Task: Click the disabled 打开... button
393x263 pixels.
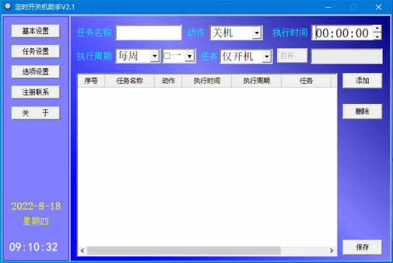Action: [x=292, y=56]
